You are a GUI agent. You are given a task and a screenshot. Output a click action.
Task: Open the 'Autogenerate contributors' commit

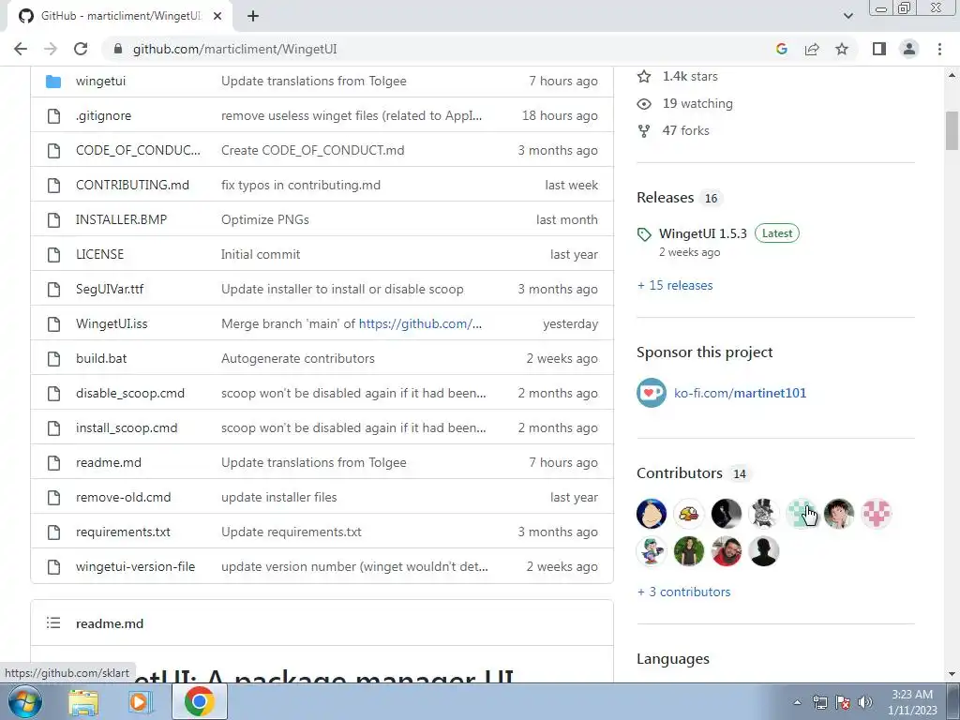pos(297,358)
